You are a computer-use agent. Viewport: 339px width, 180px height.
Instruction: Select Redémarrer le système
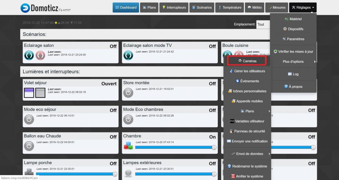[247, 166]
